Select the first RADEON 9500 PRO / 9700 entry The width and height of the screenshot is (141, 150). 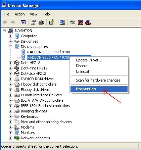[x=49, y=52]
